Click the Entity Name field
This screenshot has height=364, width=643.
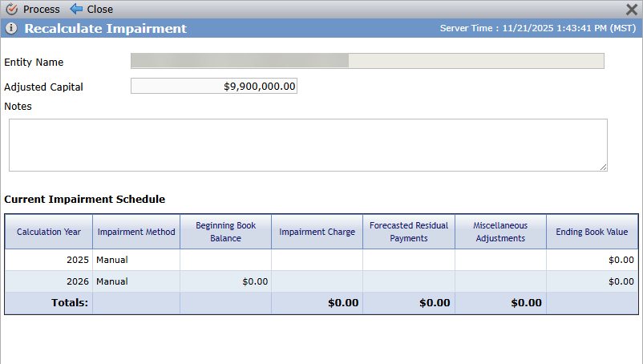(x=367, y=61)
